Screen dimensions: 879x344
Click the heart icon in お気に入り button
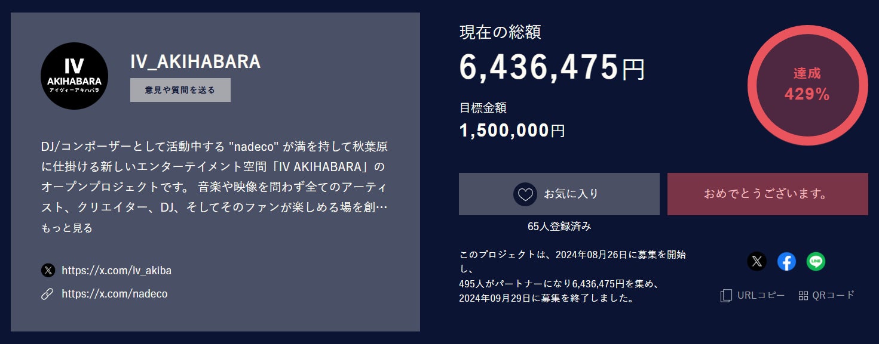[525, 194]
